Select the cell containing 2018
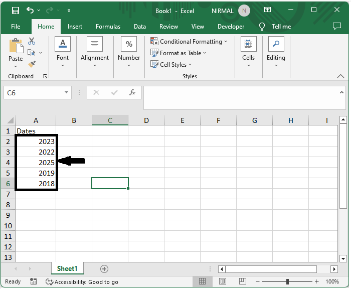The image size is (351, 289). click(x=36, y=184)
